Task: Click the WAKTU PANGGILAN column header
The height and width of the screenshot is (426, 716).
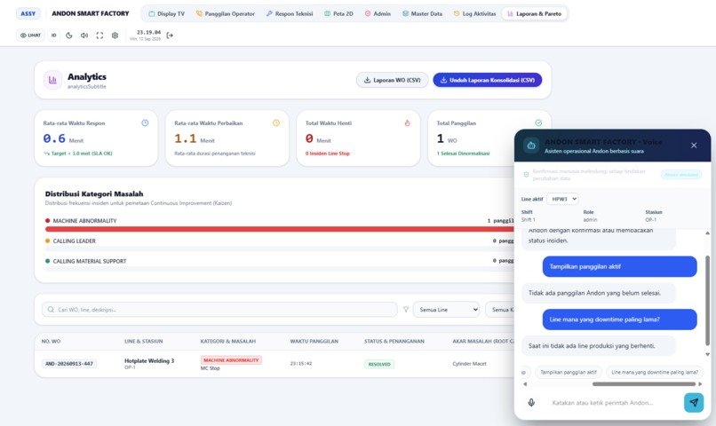Action: tap(314, 341)
